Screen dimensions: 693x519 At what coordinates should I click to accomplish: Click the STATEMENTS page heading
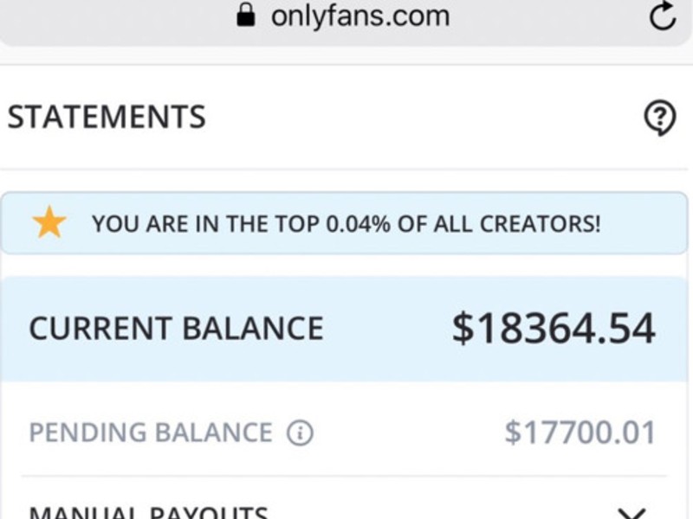[107, 117]
